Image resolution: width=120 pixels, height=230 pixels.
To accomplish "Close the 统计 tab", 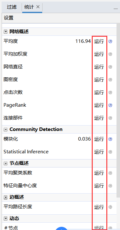I will click(x=38, y=7).
